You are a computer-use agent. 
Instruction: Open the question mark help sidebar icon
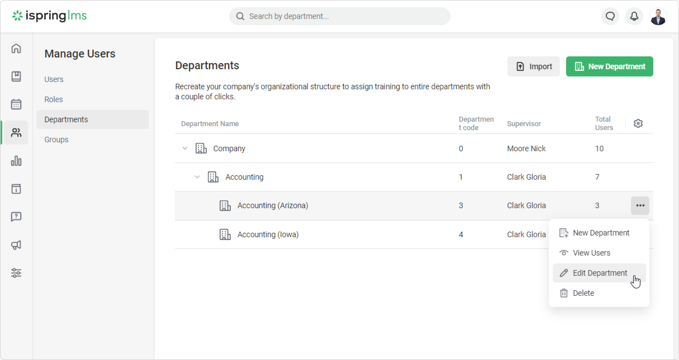coord(16,217)
